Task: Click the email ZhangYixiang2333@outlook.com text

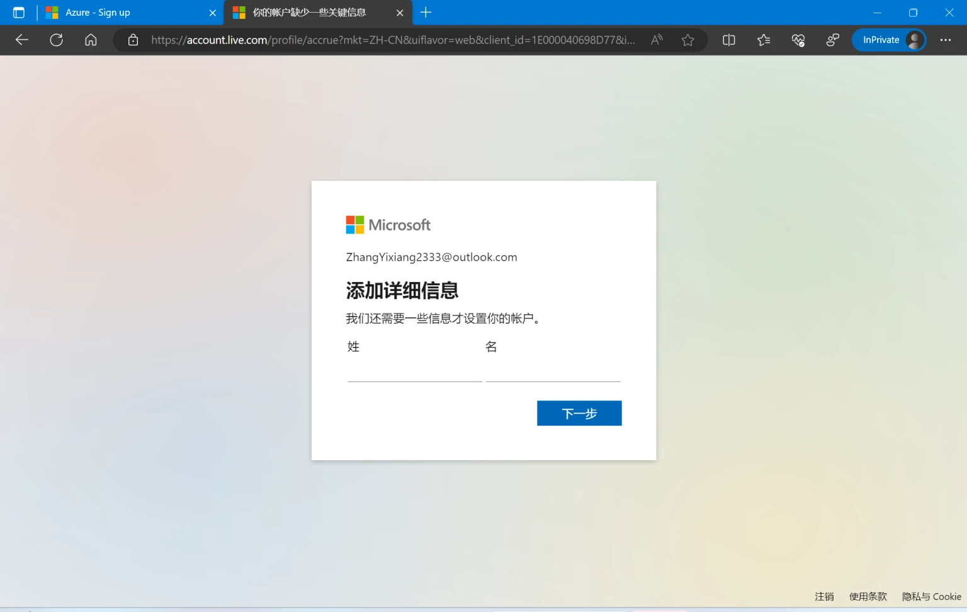Action: [431, 257]
